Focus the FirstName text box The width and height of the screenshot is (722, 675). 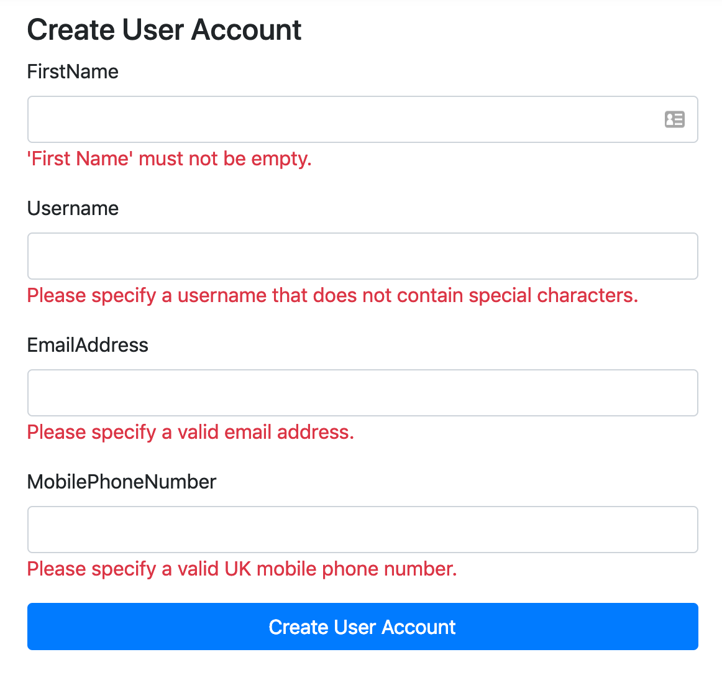click(363, 119)
